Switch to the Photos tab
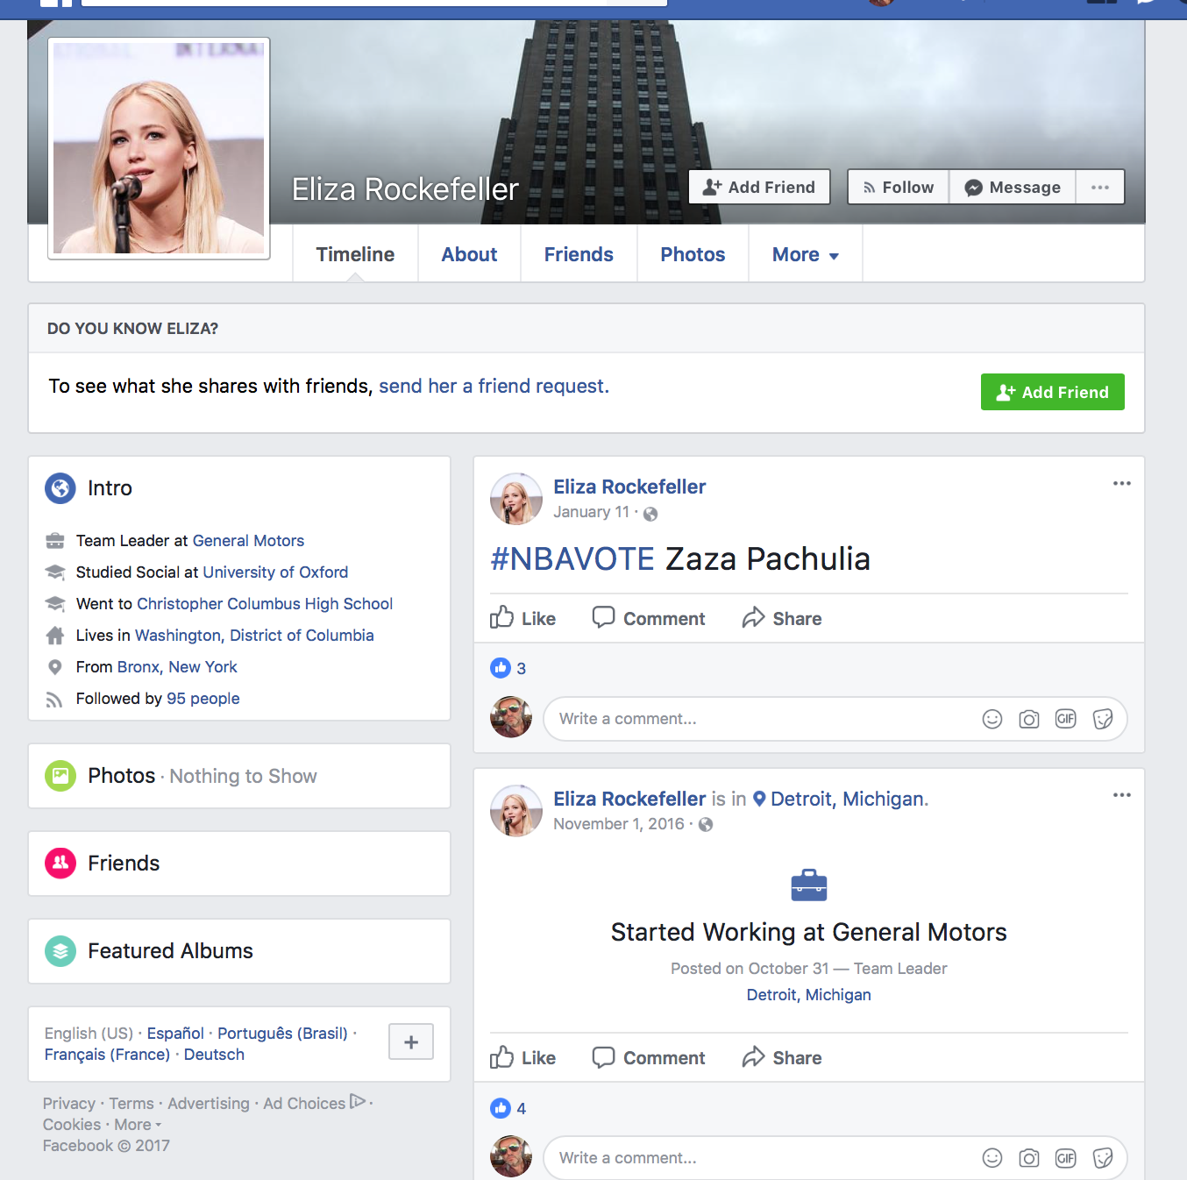Image resolution: width=1187 pixels, height=1180 pixels. [692, 254]
